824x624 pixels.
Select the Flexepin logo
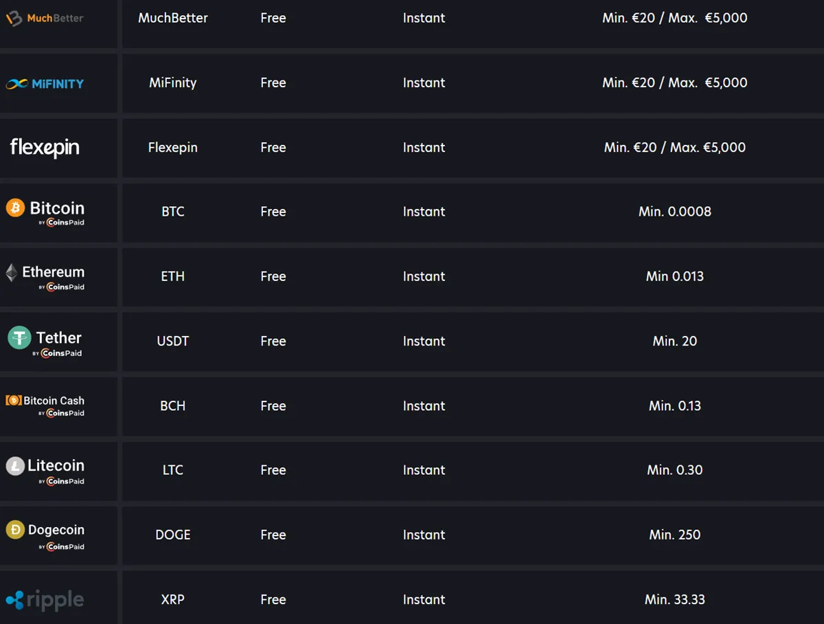click(x=45, y=147)
